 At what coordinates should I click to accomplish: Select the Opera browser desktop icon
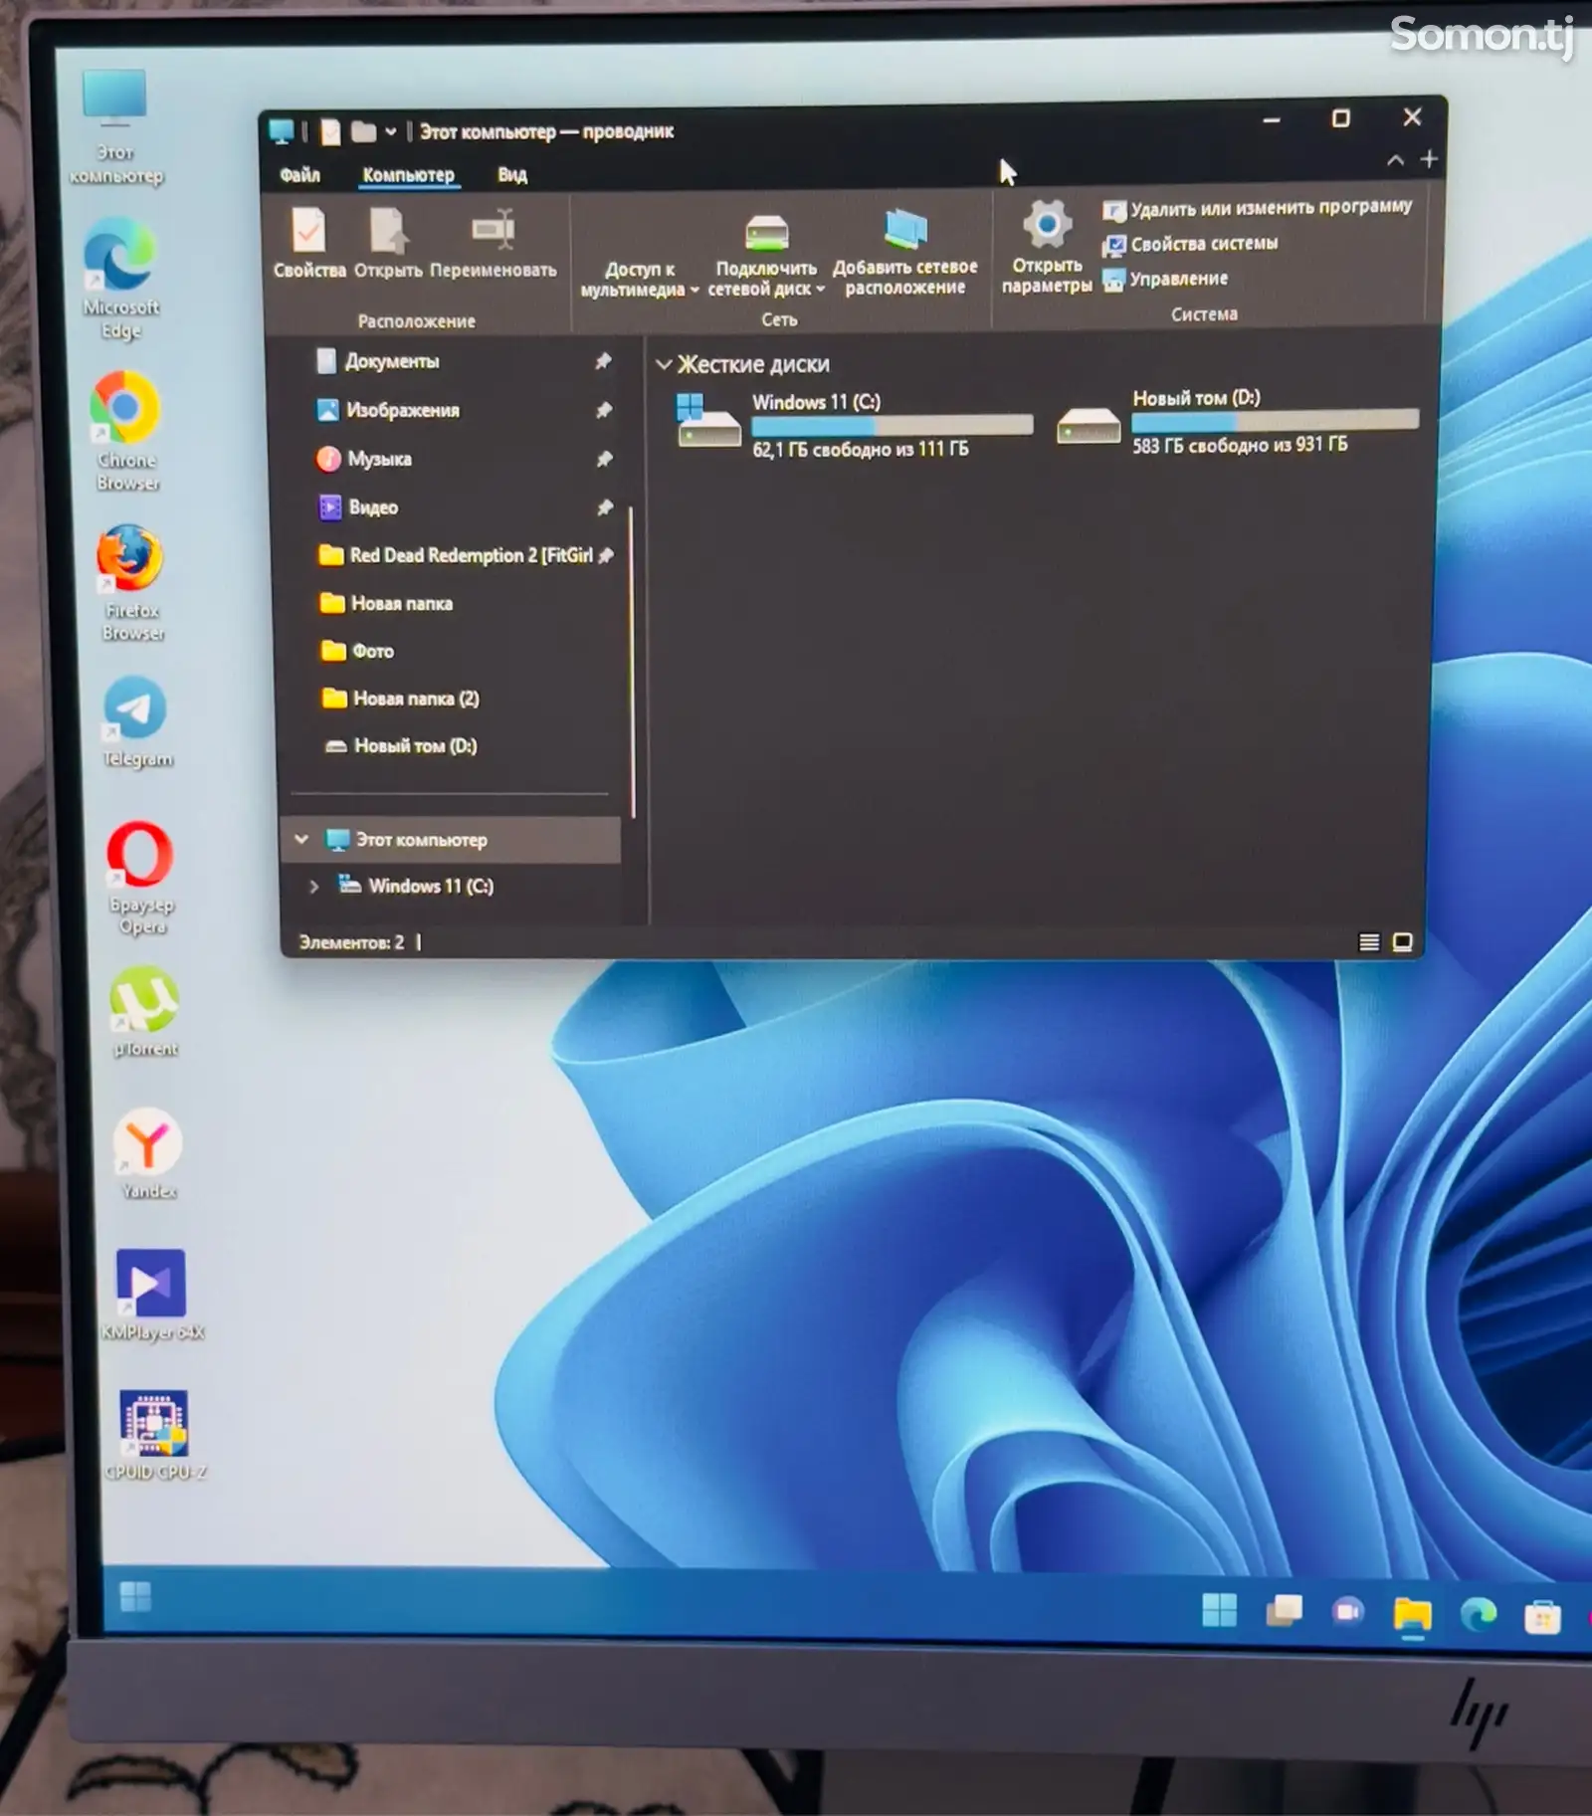click(141, 878)
